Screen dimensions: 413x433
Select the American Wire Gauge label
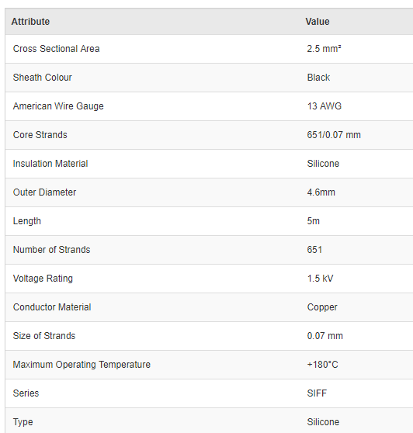[58, 106]
